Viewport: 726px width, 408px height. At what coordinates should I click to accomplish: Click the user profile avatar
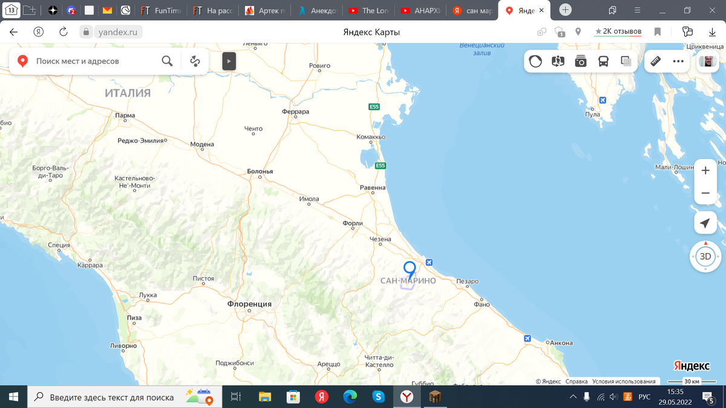coord(707,61)
